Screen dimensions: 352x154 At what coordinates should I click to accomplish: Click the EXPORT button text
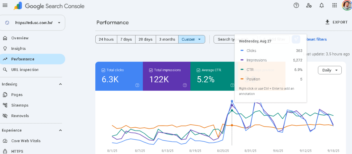click(340, 22)
